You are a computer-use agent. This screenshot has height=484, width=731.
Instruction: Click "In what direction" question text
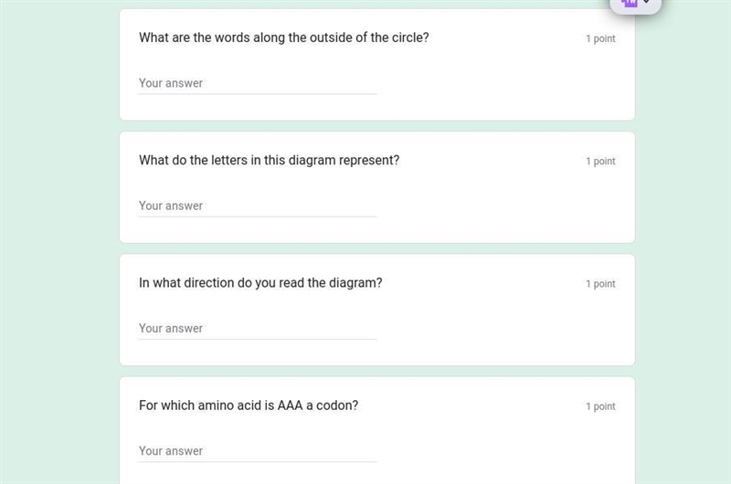pyautogui.click(x=260, y=283)
